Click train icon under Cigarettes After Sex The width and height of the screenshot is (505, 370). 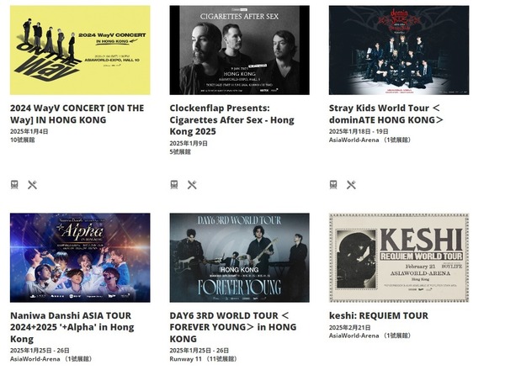(x=174, y=185)
